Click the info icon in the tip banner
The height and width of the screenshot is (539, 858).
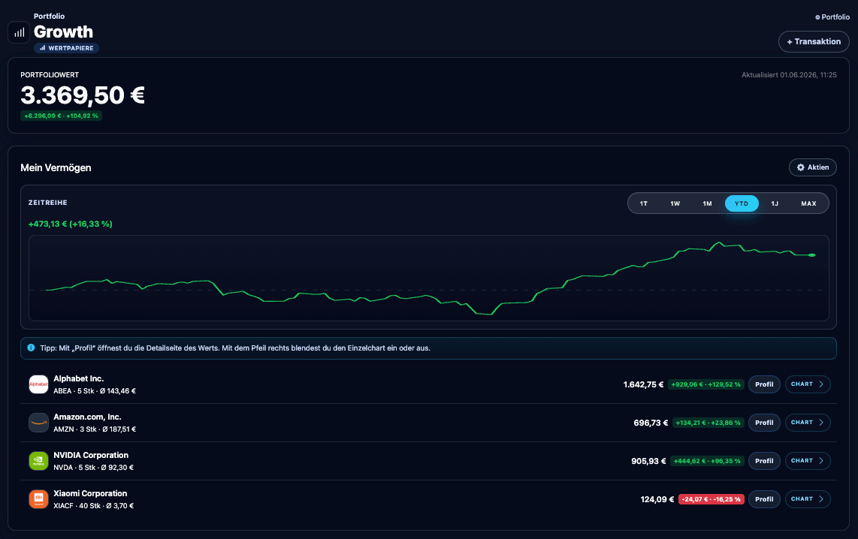click(32, 348)
